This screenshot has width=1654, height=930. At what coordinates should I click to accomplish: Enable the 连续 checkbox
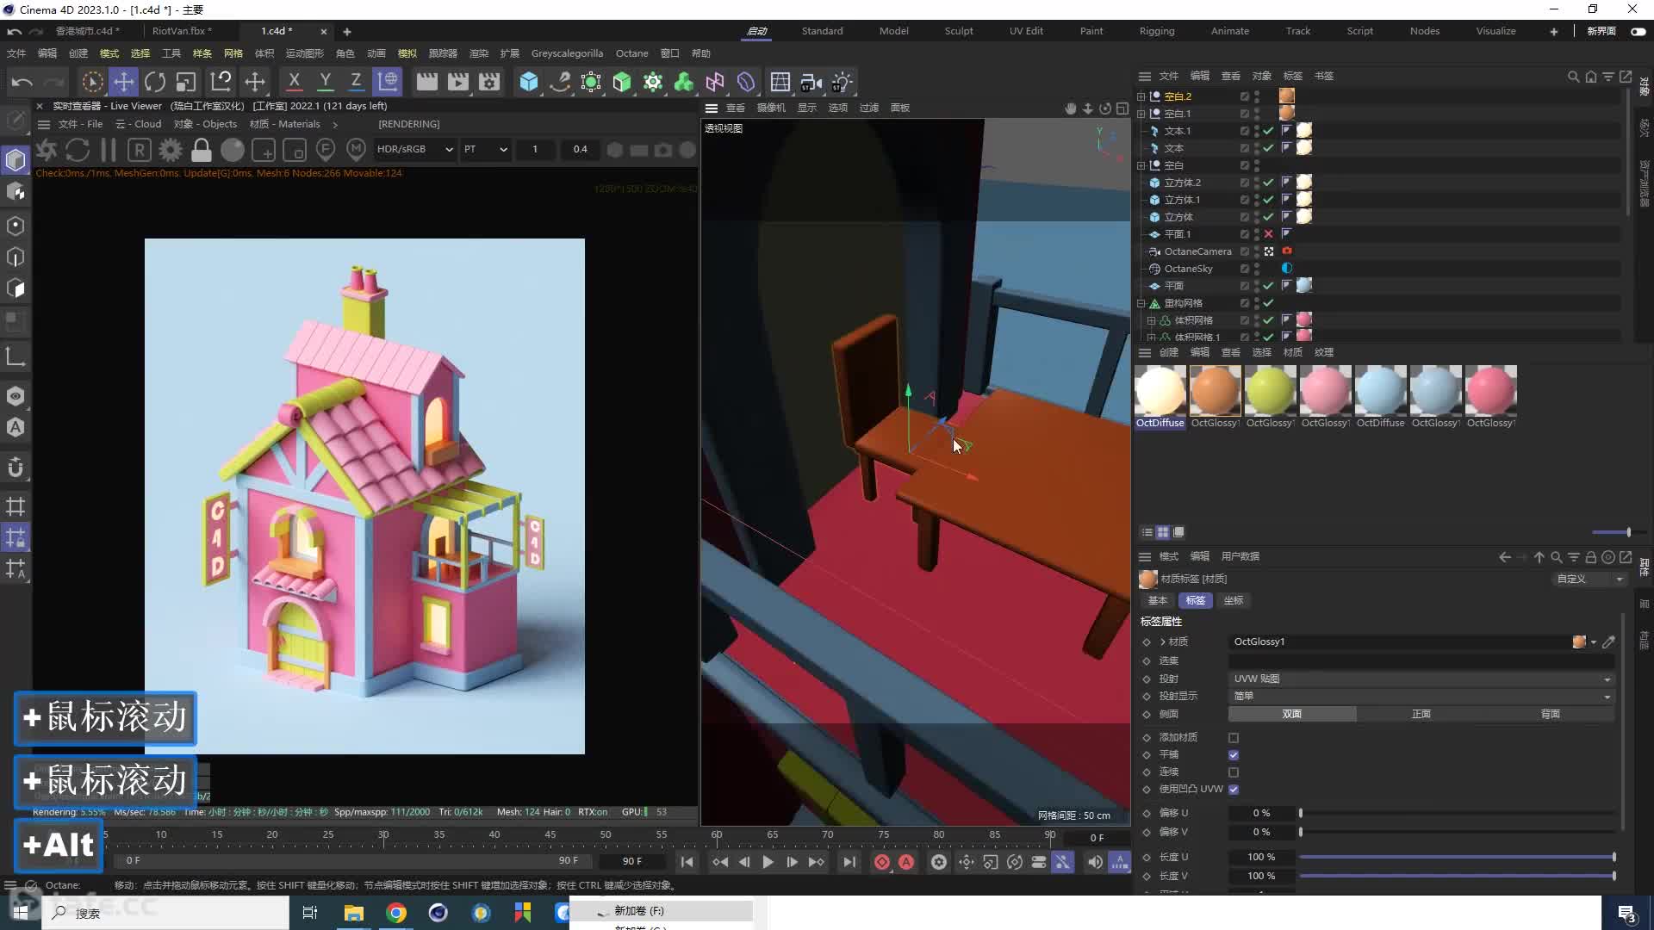pos(1234,772)
